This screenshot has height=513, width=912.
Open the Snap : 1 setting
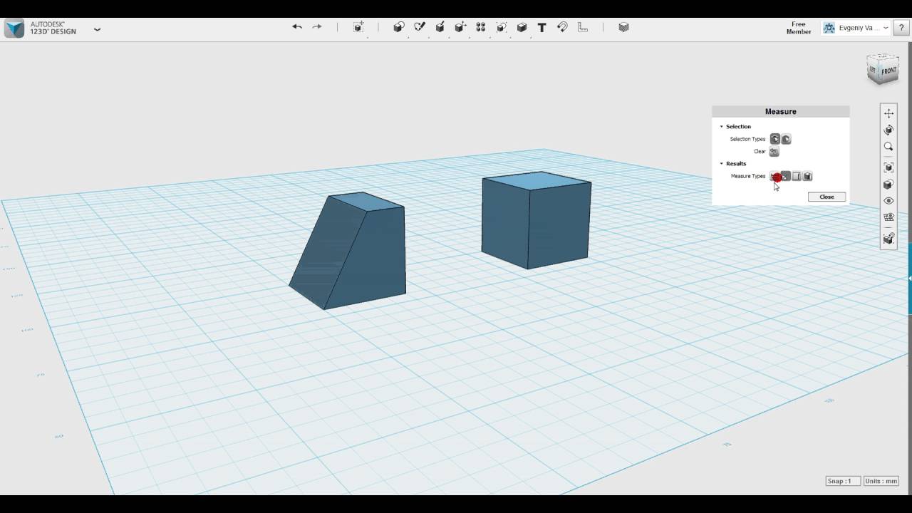pyautogui.click(x=843, y=481)
